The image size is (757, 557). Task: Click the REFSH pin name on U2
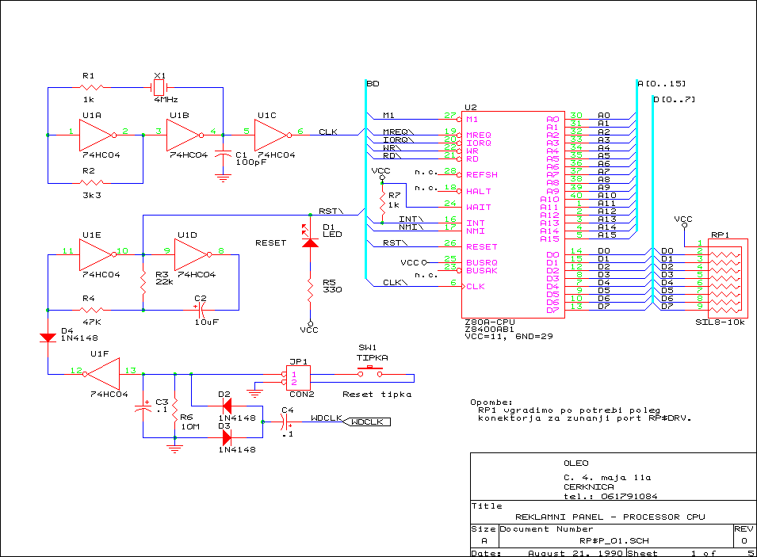click(x=482, y=175)
